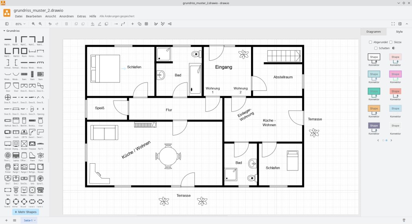Select the orange Shape style swatch

[374, 109]
